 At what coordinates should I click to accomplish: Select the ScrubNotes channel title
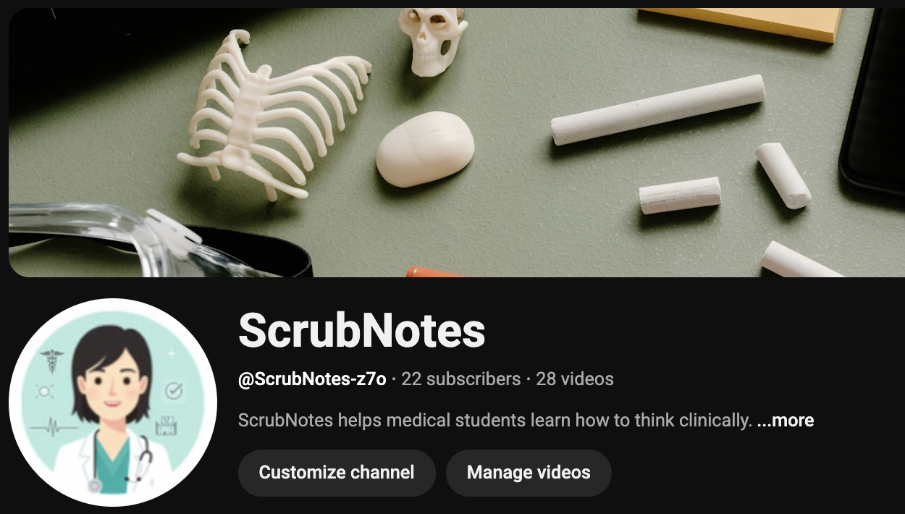pyautogui.click(x=362, y=330)
